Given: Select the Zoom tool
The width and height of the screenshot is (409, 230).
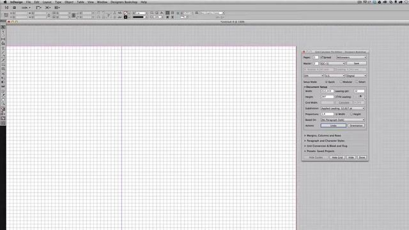Looking at the screenshot, I should tap(3, 103).
